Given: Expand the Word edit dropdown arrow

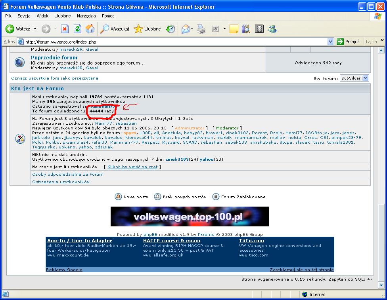Looking at the screenshot, I should (224, 29).
